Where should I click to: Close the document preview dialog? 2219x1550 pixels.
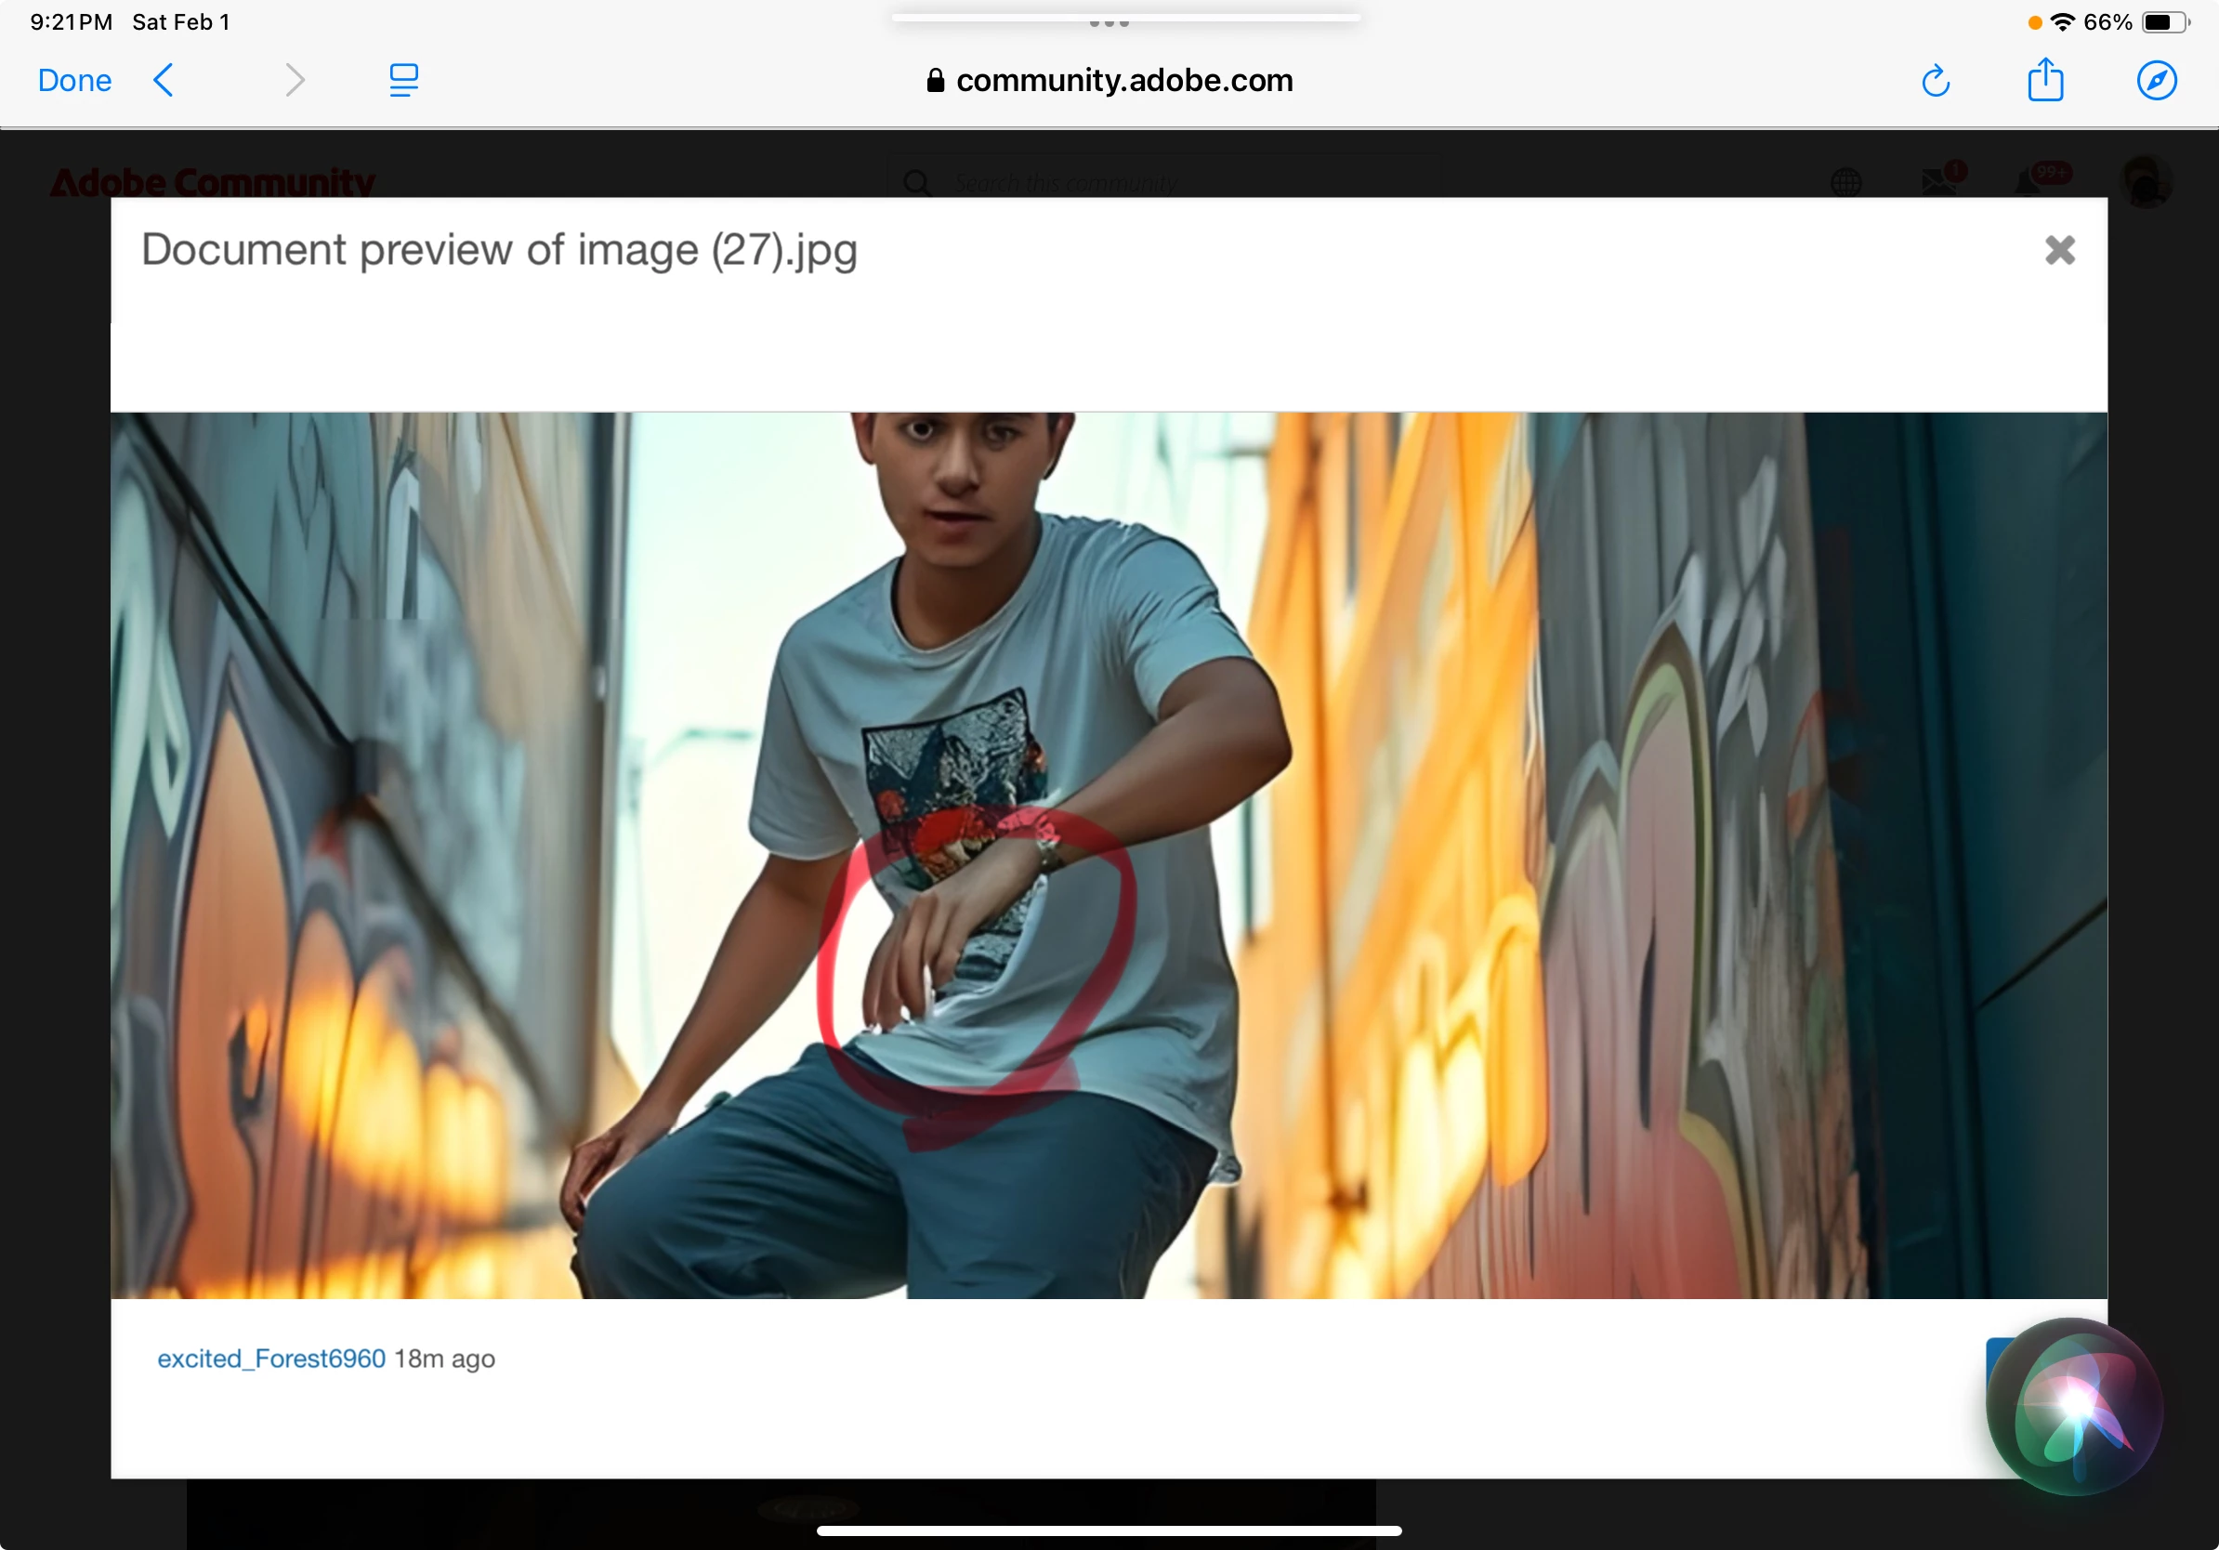[x=2059, y=250]
